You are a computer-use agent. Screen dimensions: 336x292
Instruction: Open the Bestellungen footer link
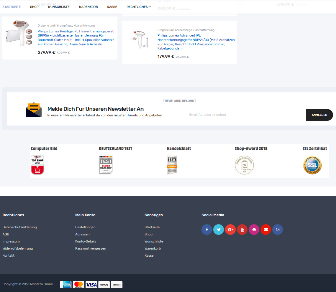(85, 227)
